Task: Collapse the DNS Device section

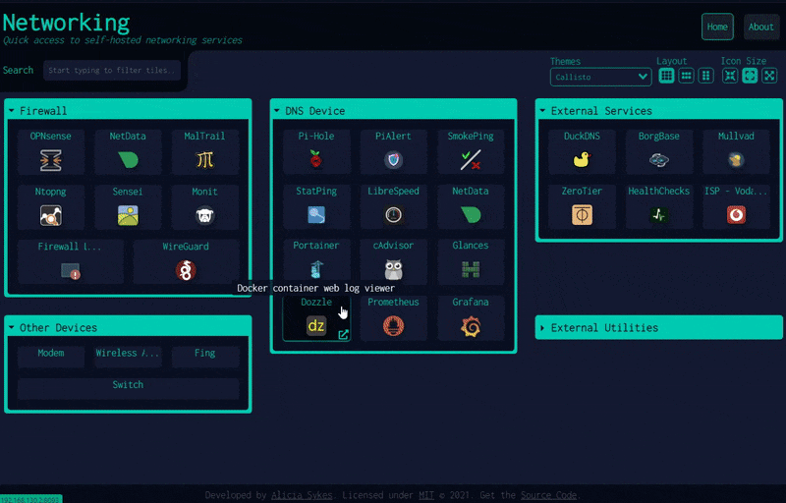Action: pyautogui.click(x=394, y=111)
